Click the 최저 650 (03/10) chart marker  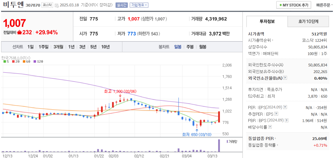(x=197, y=134)
